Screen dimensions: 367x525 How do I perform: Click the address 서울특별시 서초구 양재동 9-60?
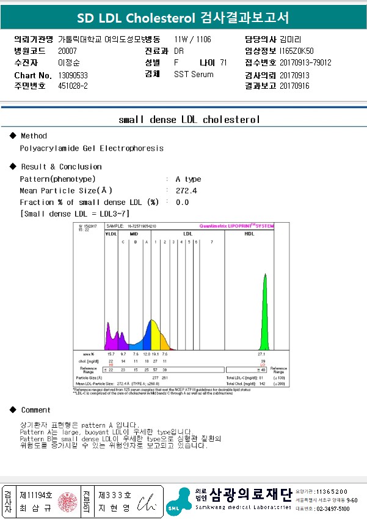coord(326,500)
